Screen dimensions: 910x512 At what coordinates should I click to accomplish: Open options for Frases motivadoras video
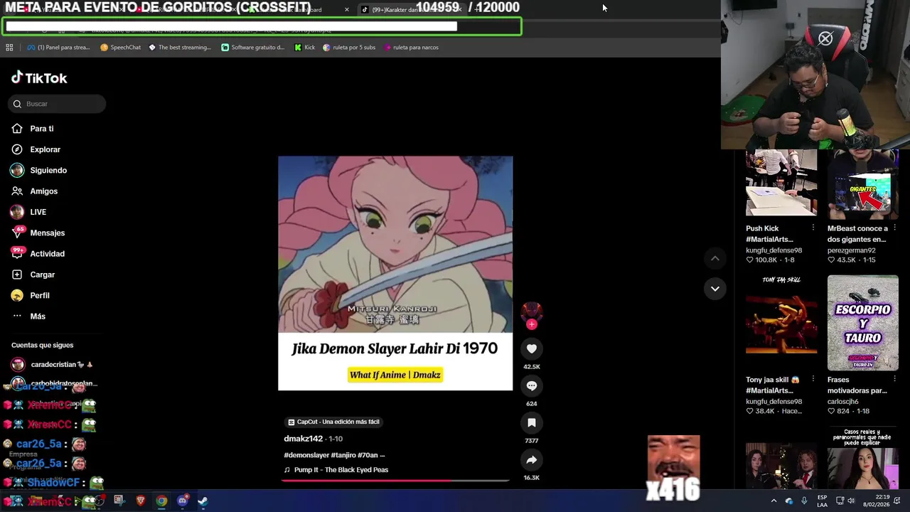click(x=894, y=379)
